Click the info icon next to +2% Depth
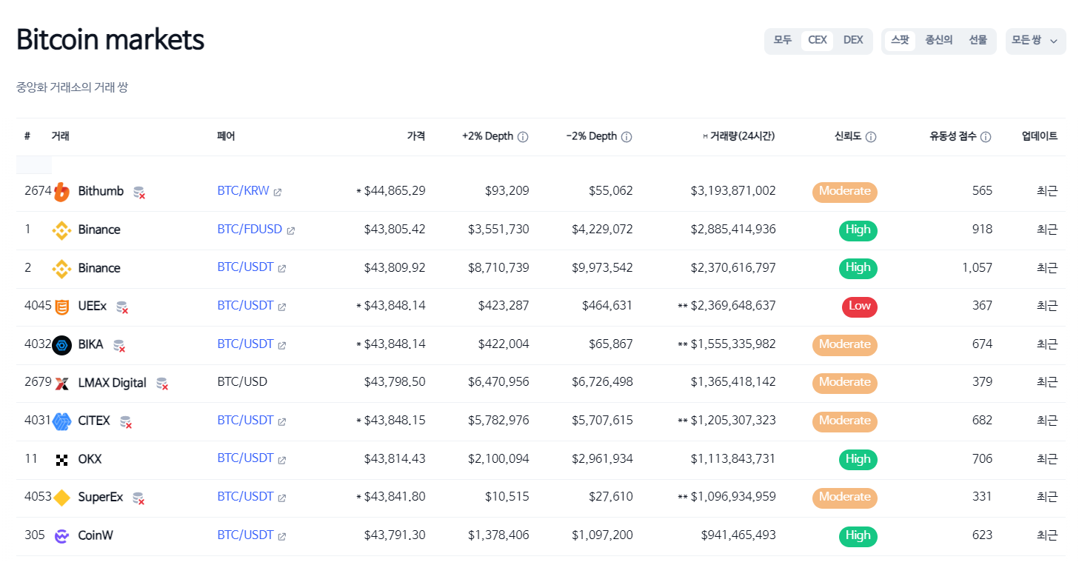 pos(524,136)
